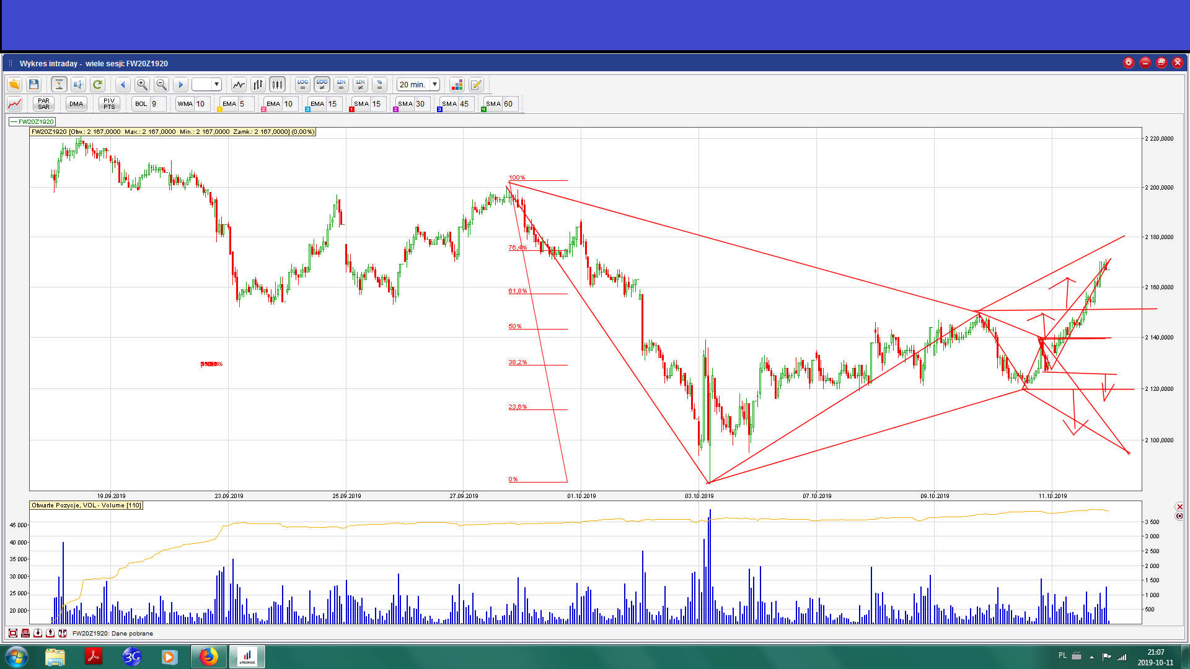Enable the DMA indicator button
1190x669 pixels.
(76, 103)
